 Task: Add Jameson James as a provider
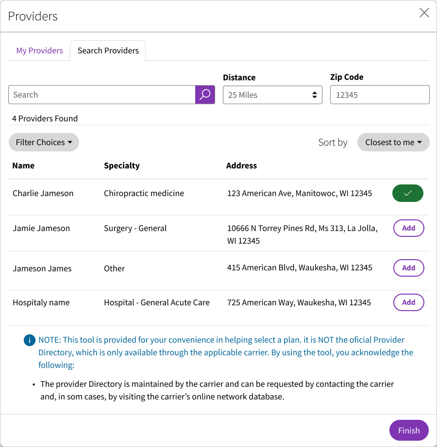408,268
